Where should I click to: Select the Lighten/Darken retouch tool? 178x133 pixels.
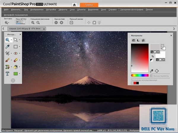point(15,67)
